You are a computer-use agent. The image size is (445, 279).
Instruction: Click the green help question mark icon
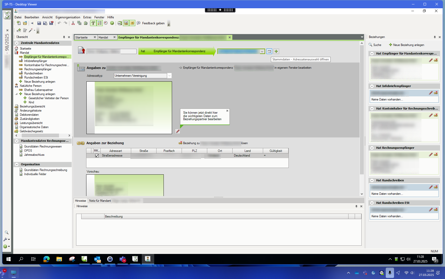tap(112, 23)
